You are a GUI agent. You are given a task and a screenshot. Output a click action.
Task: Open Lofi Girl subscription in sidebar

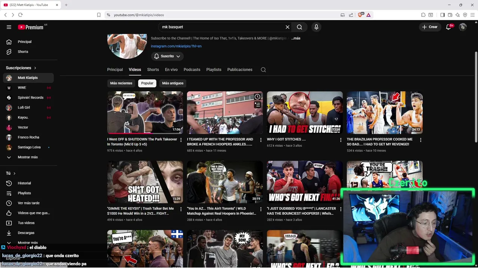point(28,108)
